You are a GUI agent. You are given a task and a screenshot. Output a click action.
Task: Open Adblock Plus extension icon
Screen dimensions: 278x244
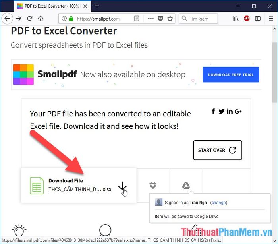pos(247,18)
